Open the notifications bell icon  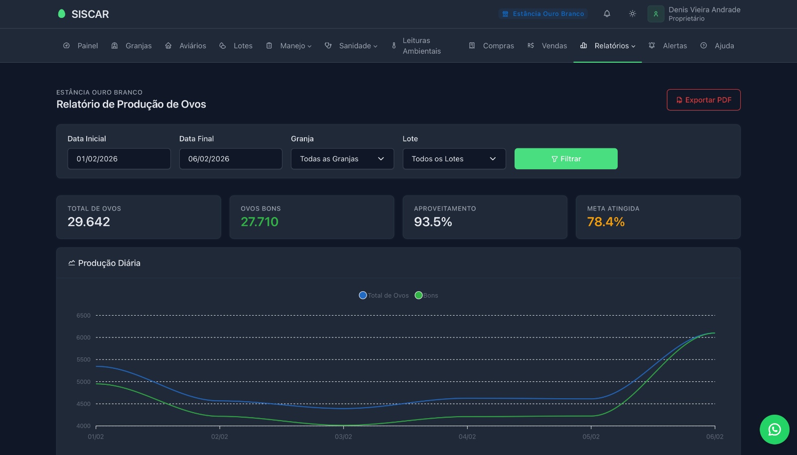click(x=607, y=13)
